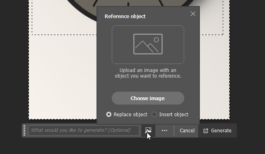Click the rounded image upload drop area

pos(148,45)
